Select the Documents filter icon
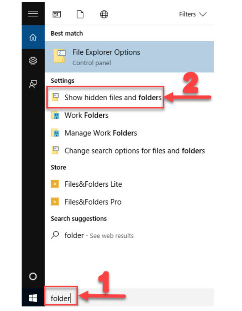 [x=80, y=14]
